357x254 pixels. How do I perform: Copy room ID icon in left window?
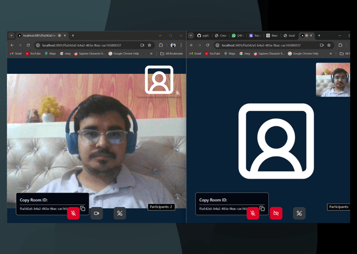(83, 208)
